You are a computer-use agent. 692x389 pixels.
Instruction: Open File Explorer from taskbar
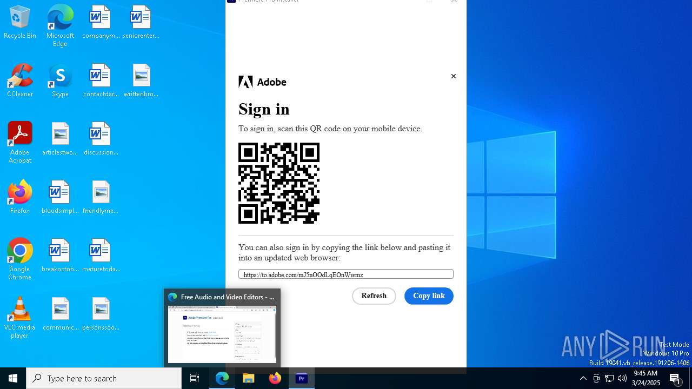click(249, 378)
